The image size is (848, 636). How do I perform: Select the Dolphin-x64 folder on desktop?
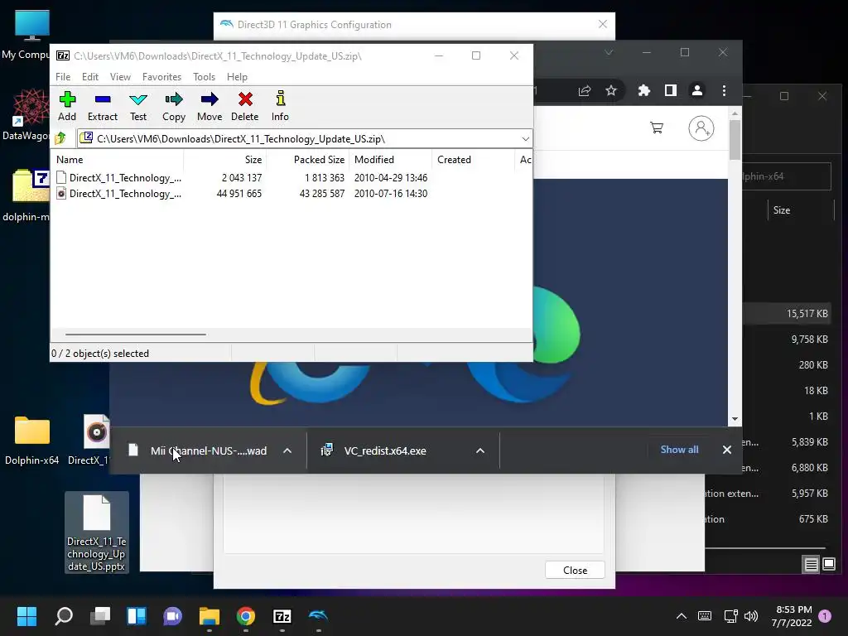click(32, 440)
